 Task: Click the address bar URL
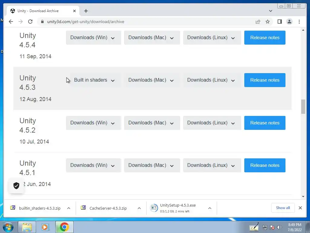pyautogui.click(x=86, y=22)
